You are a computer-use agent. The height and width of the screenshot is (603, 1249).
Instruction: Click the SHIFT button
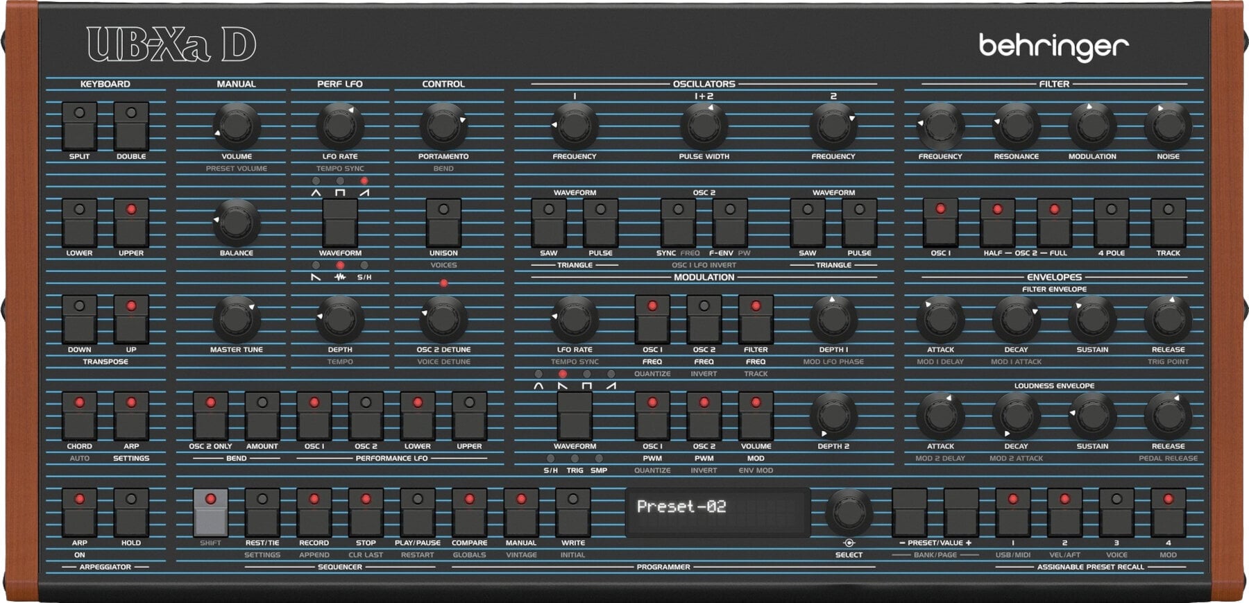[210, 513]
